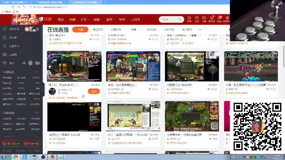Image resolution: width=285 pixels, height=160 pixels.
Task: Click the 我要开播 button at the sidebar bottom
Action: click(x=31, y=144)
